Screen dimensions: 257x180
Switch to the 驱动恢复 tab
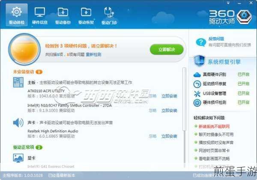[x=86, y=15]
